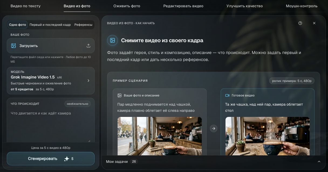
Task: Click the picture icon by Ваше фото и описание
Action: coord(119,95)
